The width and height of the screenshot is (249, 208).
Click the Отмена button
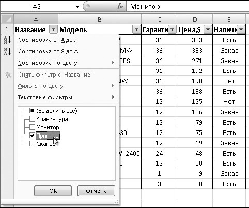click(96, 191)
